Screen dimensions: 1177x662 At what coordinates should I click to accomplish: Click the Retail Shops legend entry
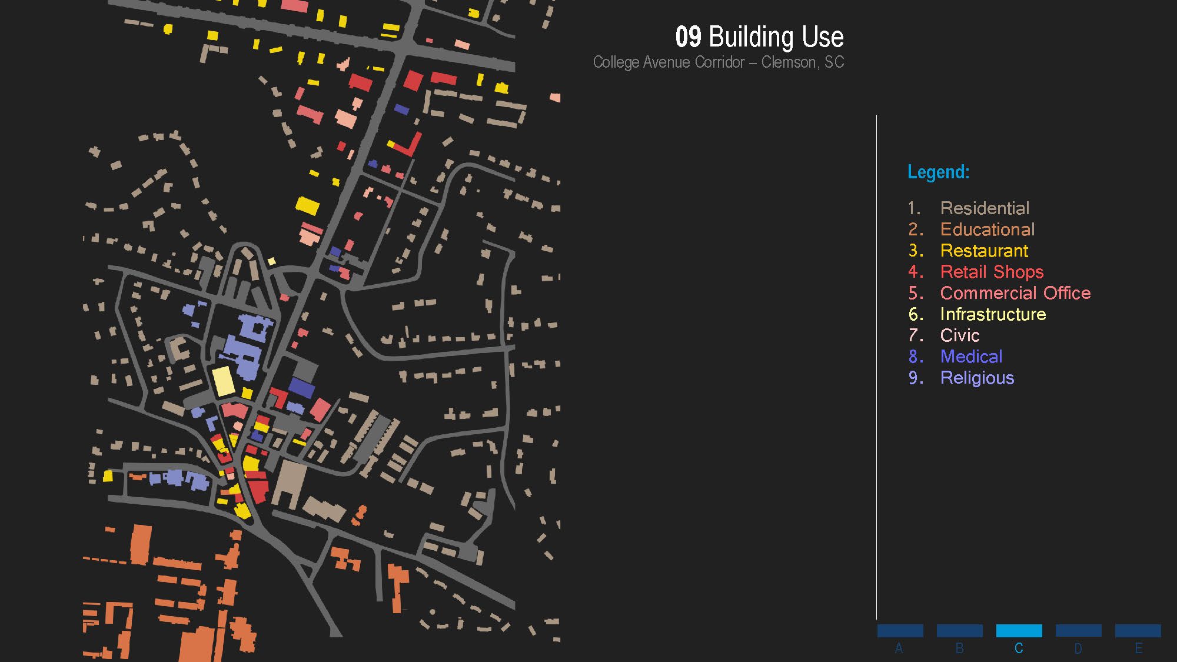click(x=976, y=272)
